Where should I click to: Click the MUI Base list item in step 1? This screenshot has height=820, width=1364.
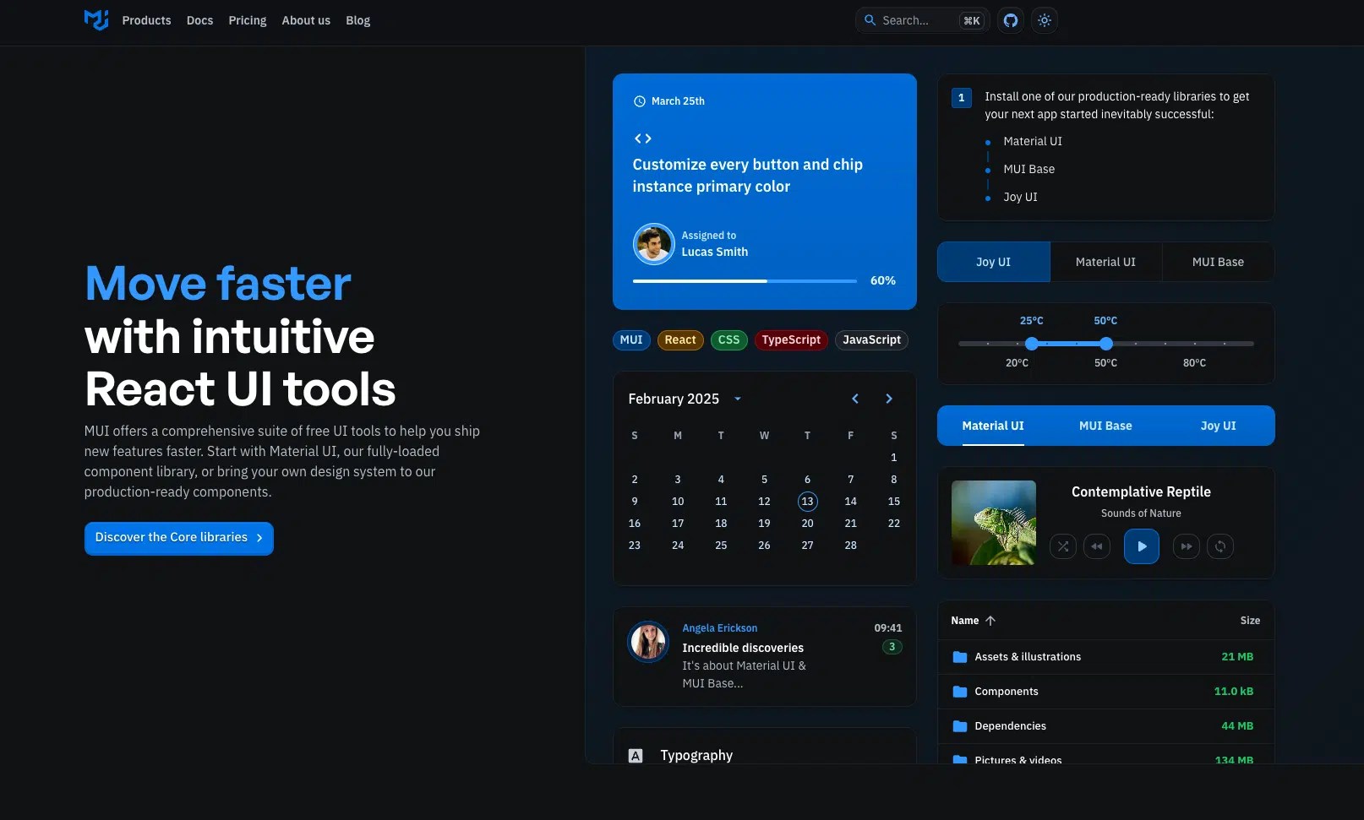pyautogui.click(x=1029, y=170)
